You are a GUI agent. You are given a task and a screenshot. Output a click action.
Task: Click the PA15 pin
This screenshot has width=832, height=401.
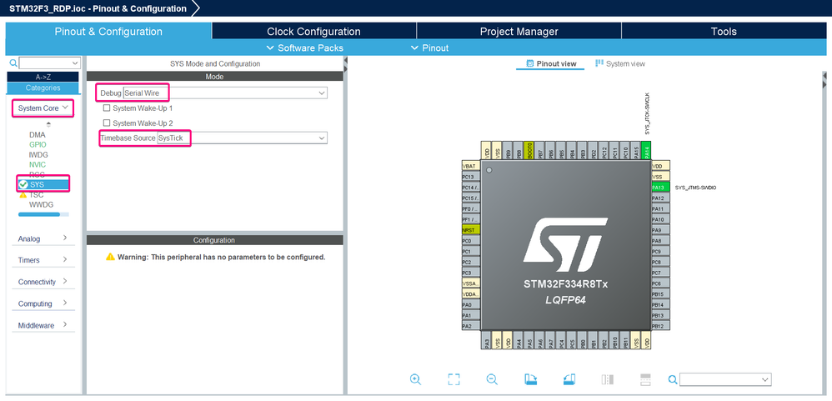[636, 150]
